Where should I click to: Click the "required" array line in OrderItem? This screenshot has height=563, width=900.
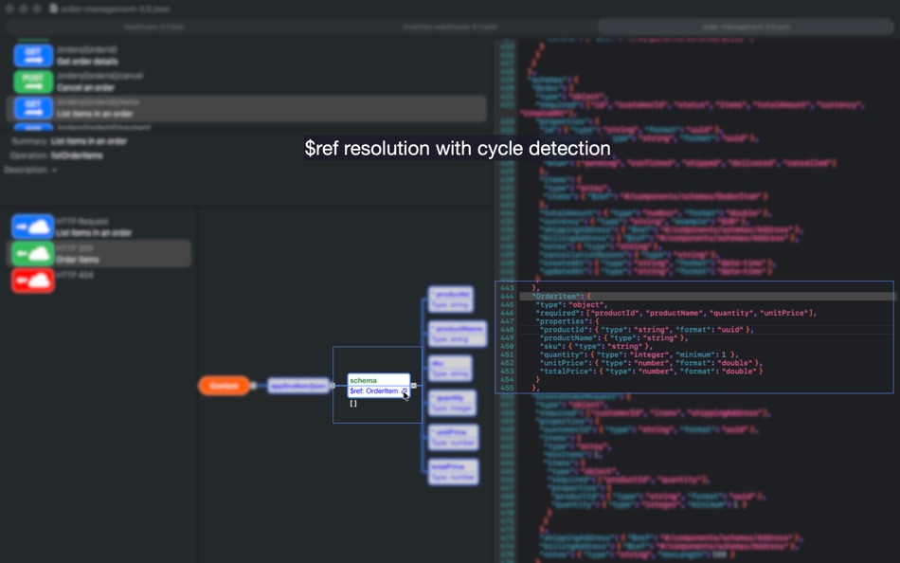[x=676, y=313]
